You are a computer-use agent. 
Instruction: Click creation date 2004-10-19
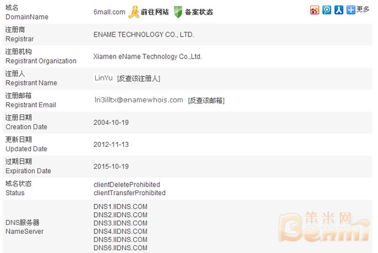111,123
